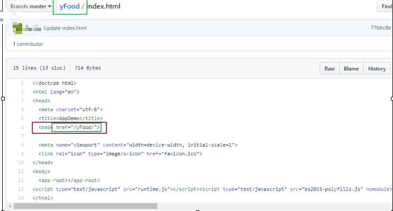This screenshot has height=211, width=393.
Task: Select line number 4
Action: [22, 109]
